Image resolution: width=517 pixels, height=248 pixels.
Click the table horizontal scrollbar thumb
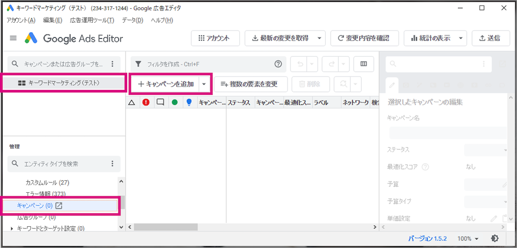[165, 227]
